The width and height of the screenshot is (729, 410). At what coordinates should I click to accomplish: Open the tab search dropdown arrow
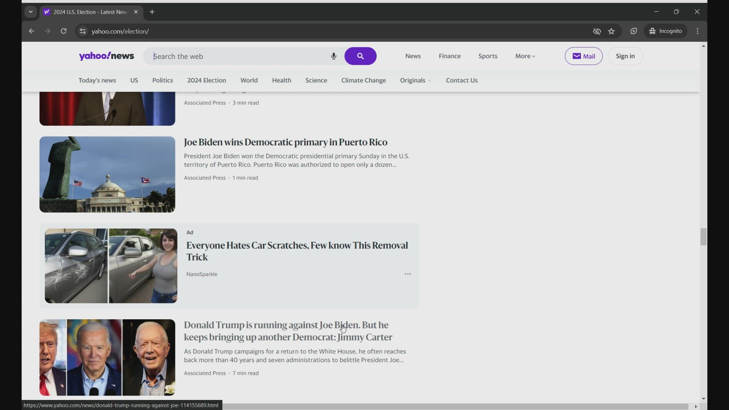[31, 12]
